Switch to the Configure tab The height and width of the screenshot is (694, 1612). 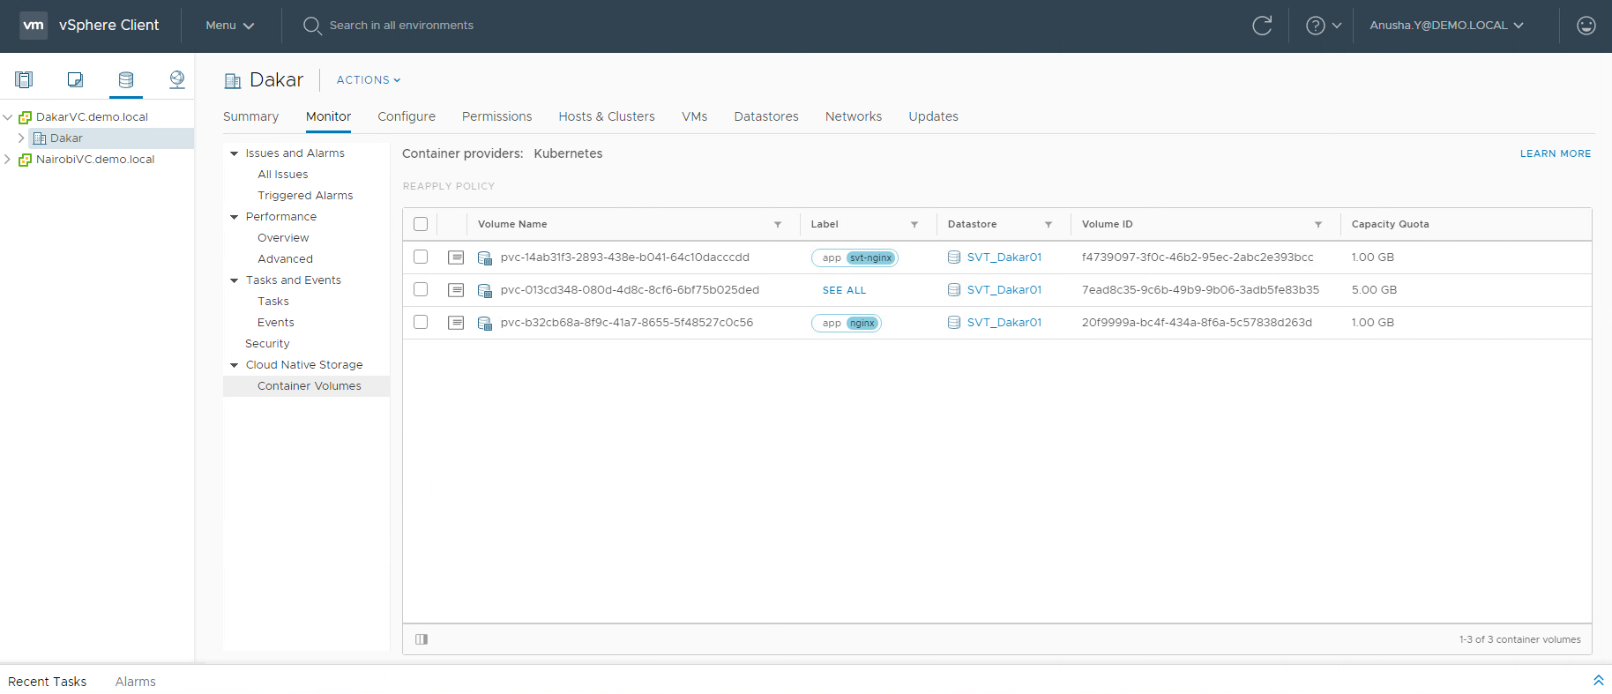(407, 116)
